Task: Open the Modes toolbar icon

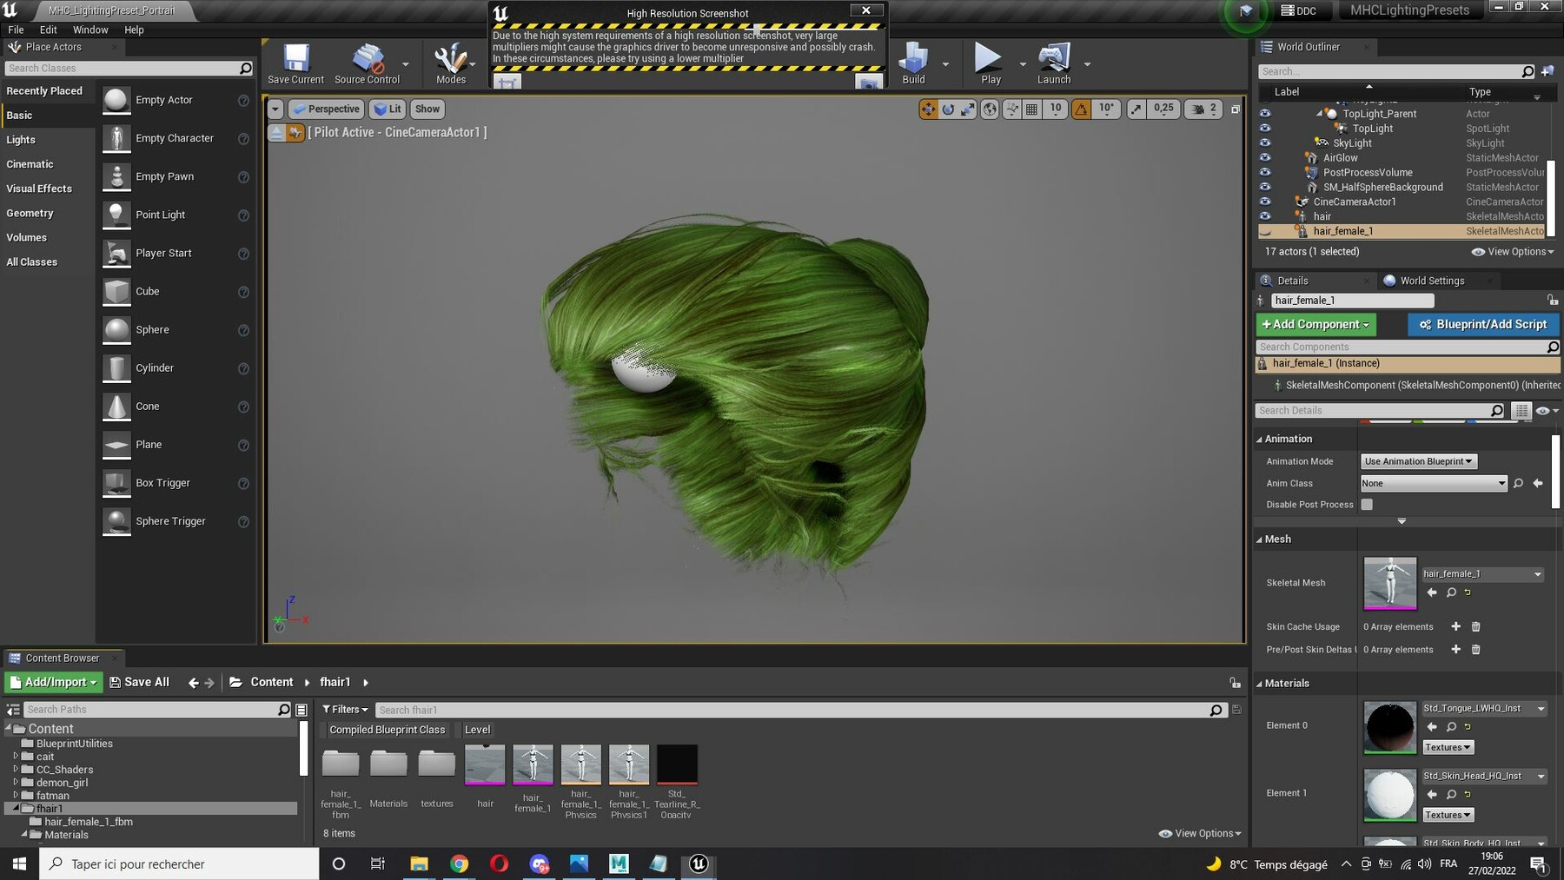Action: 451,63
